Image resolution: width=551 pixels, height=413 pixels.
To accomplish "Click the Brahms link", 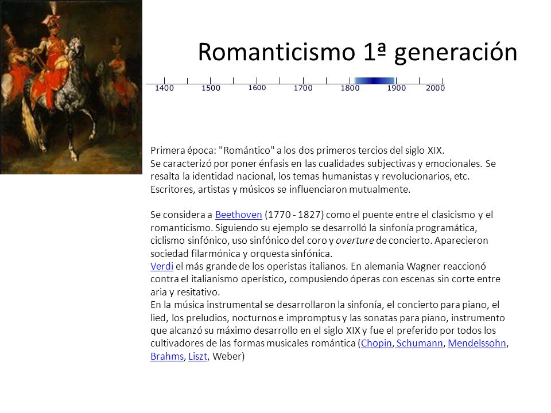I will pos(167,356).
